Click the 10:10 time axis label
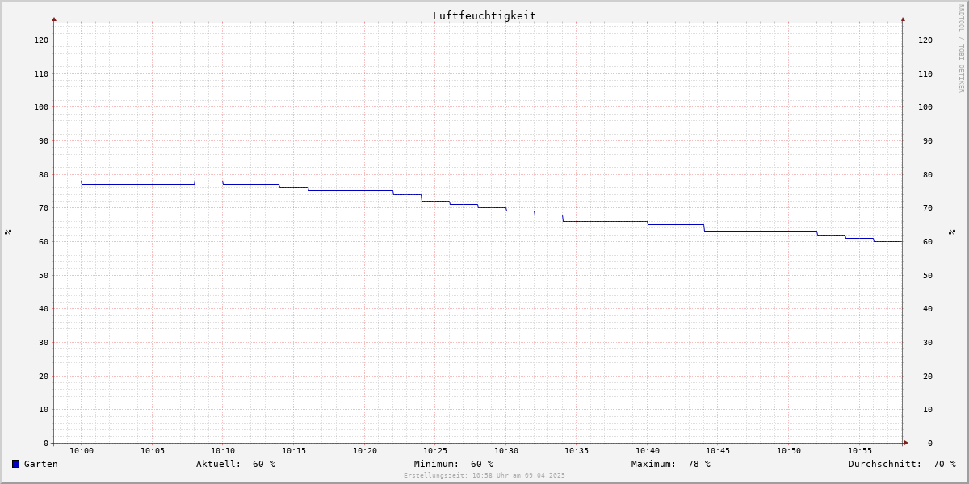Viewport: 969px width, 484px height. [x=223, y=451]
